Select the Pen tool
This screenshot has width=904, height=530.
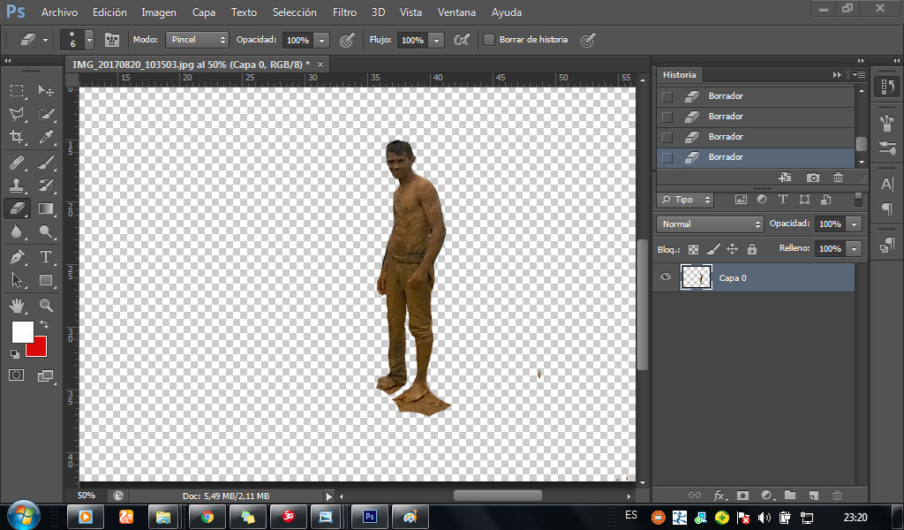click(17, 257)
